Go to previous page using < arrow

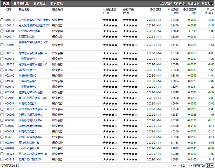click(178, 166)
